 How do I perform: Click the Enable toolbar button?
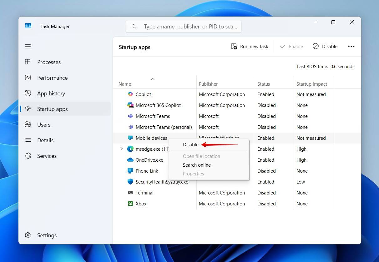[x=291, y=46]
